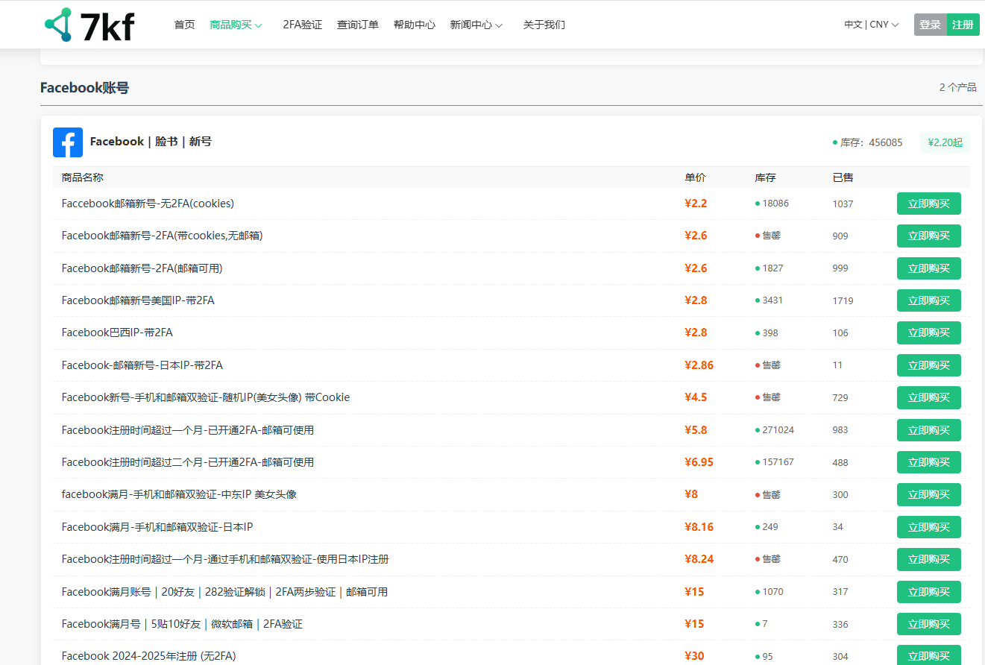985x665 pixels.
Task: Click the Facebook邮箱新号美国IP-带2FA product name
Action: pos(138,300)
